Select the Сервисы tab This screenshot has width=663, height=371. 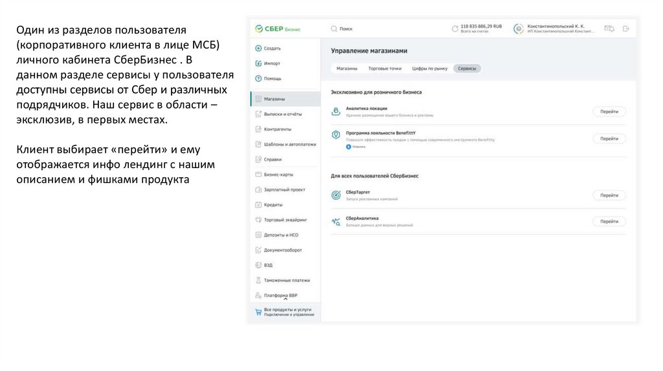467,69
